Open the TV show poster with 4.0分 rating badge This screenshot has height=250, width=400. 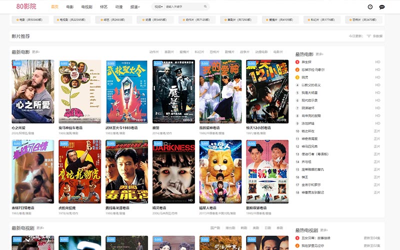pos(80,243)
